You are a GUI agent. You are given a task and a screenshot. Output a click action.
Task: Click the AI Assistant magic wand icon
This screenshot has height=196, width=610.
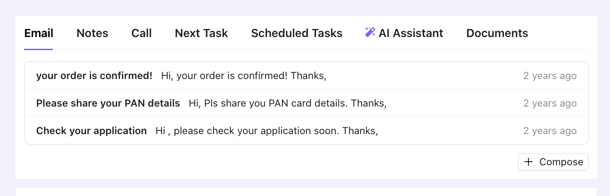pos(370,32)
